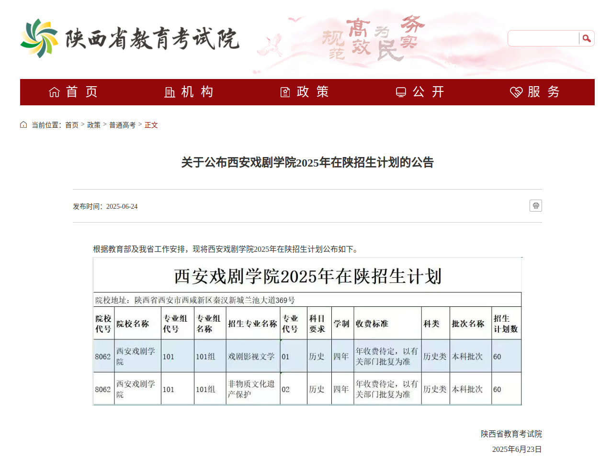This screenshot has height=461, width=611.
Task: Click the 院校代号 column header
Action: tap(103, 324)
